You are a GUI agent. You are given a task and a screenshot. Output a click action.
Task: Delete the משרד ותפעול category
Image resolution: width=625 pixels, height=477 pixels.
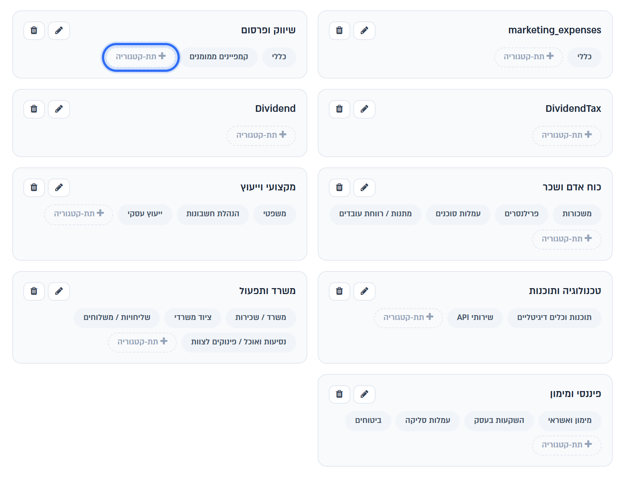point(34,291)
